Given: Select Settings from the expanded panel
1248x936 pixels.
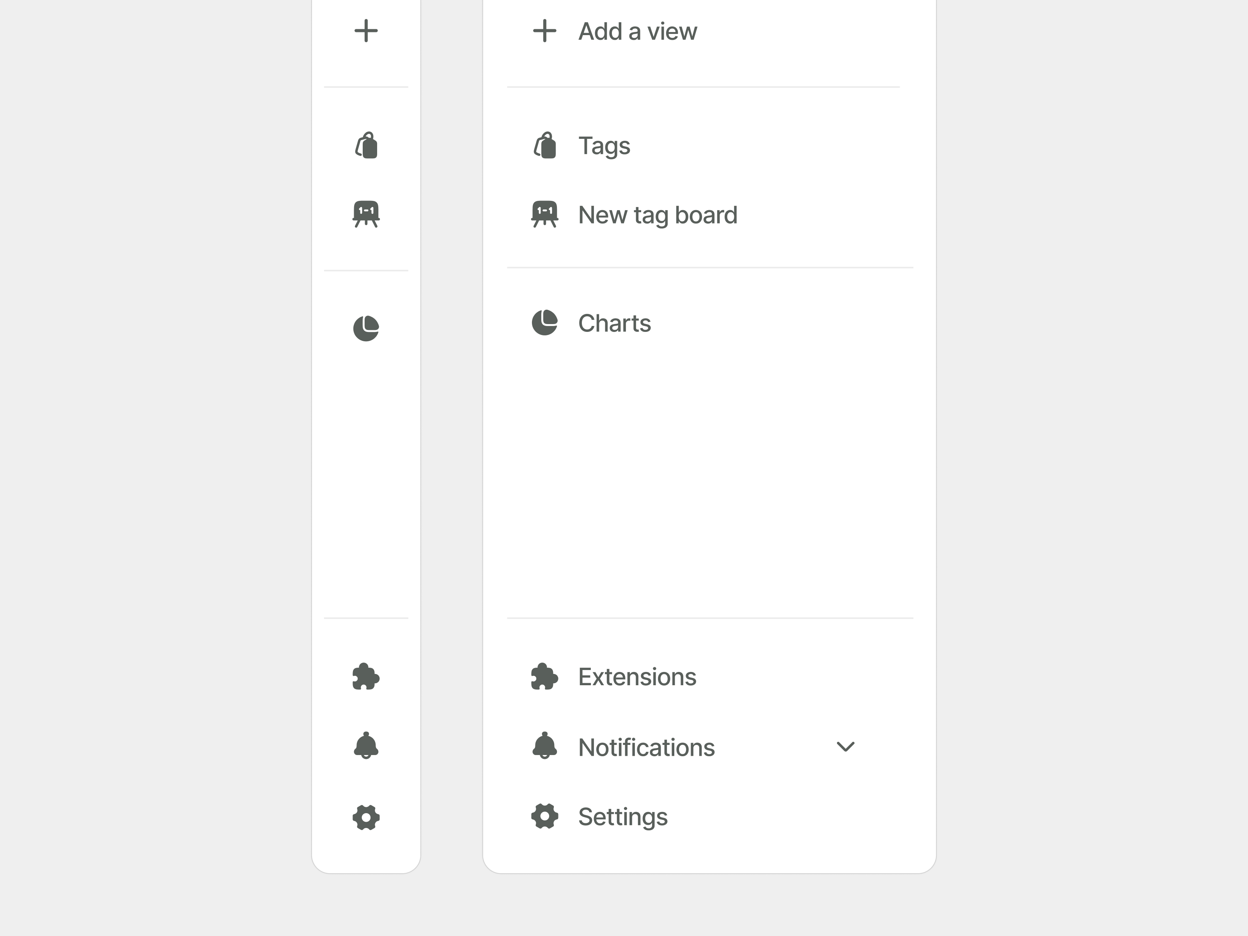Looking at the screenshot, I should point(622,816).
